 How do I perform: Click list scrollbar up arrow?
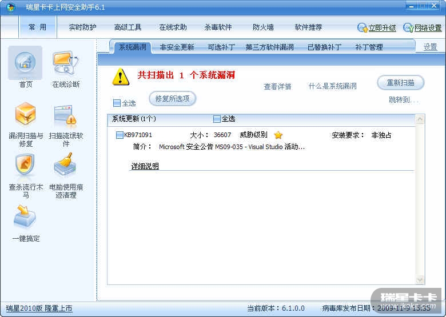420,119
